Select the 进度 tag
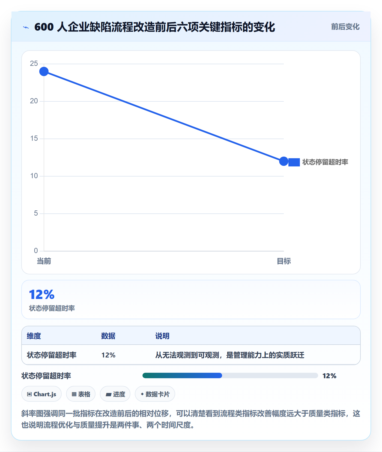Viewport: 382px width, 452px height. point(115,394)
